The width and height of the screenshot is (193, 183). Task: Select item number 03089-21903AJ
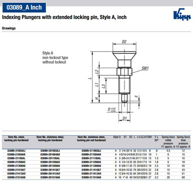(x=16, y=151)
